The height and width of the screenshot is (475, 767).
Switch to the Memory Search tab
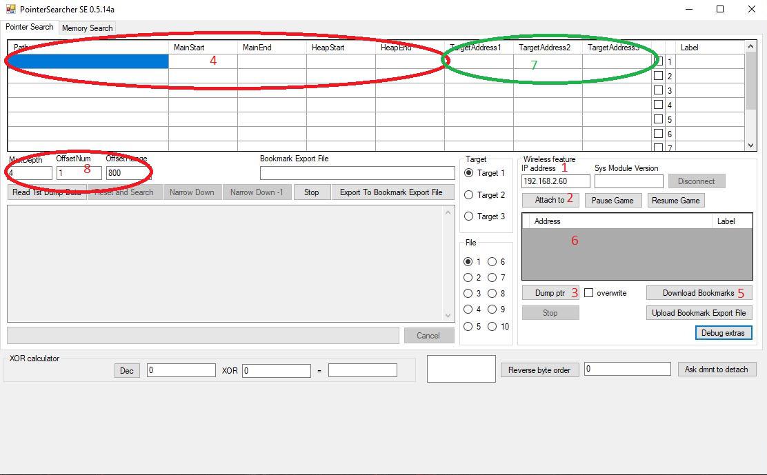(x=87, y=28)
